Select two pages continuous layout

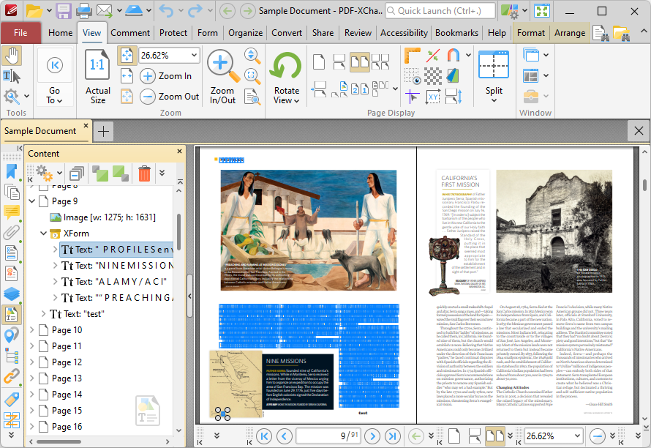(380, 62)
